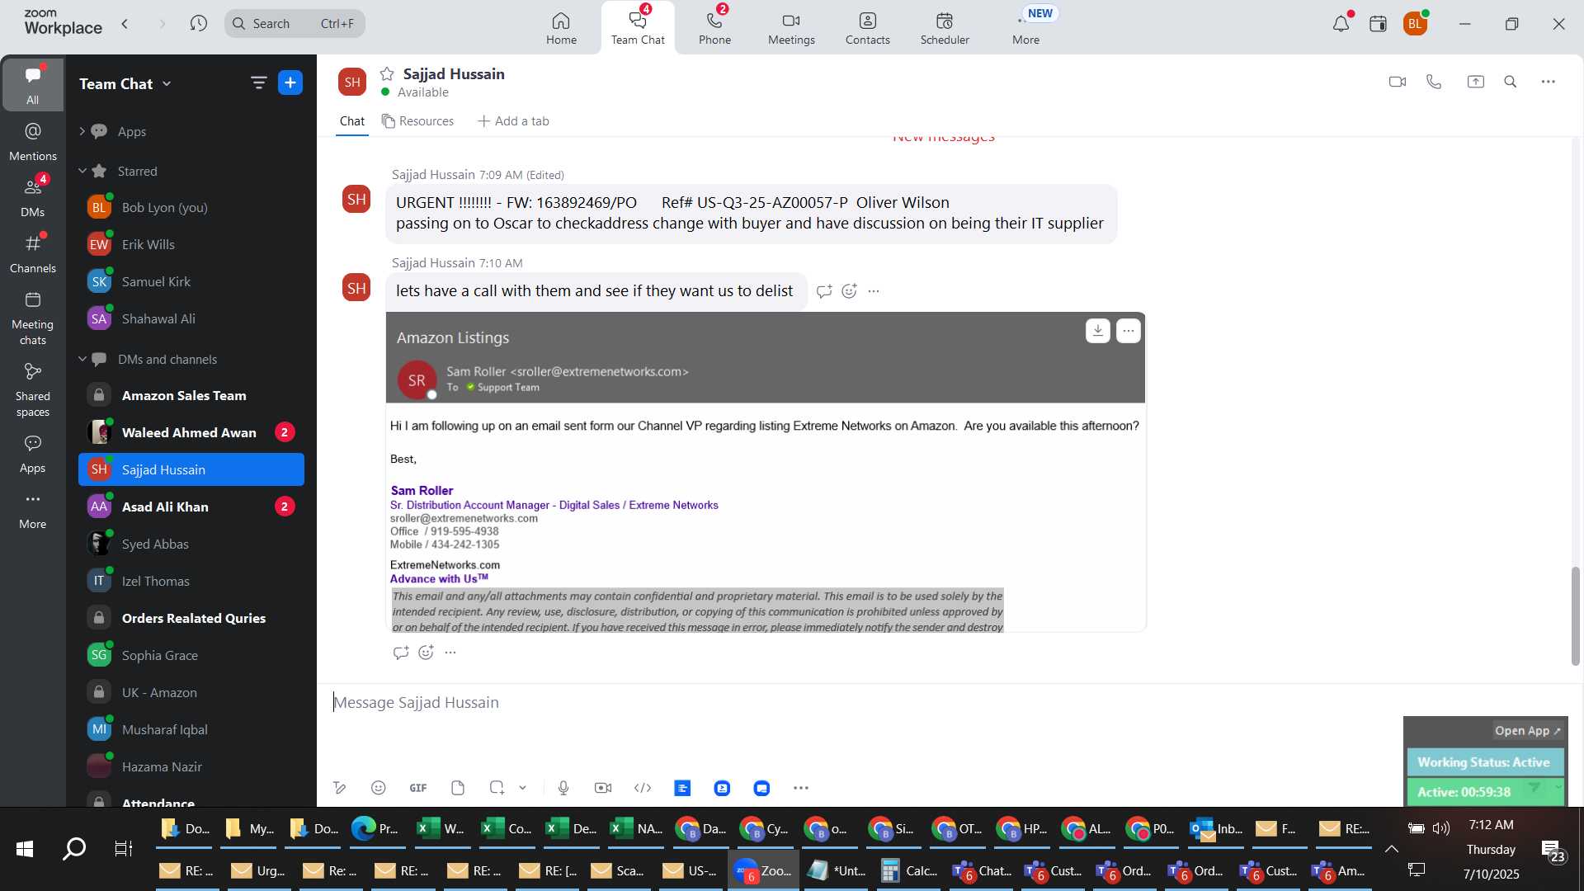This screenshot has height=891, width=1584.
Task: Switch to the Phone tab
Action: pyautogui.click(x=714, y=28)
